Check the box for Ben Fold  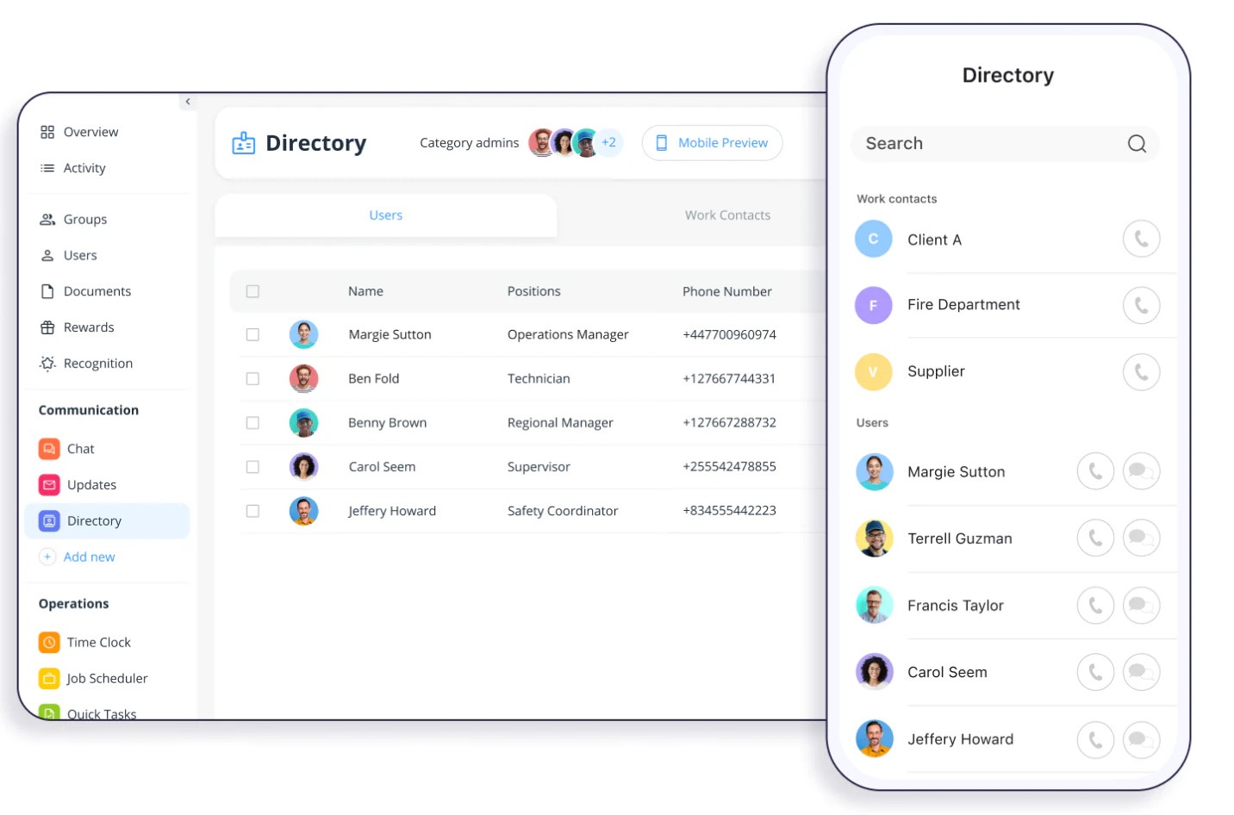(252, 379)
